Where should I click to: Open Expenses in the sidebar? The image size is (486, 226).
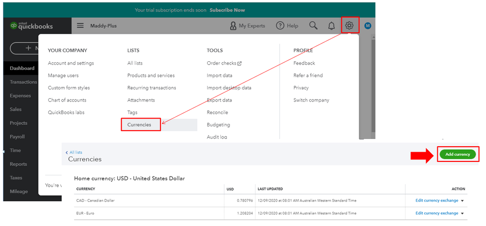(x=20, y=96)
